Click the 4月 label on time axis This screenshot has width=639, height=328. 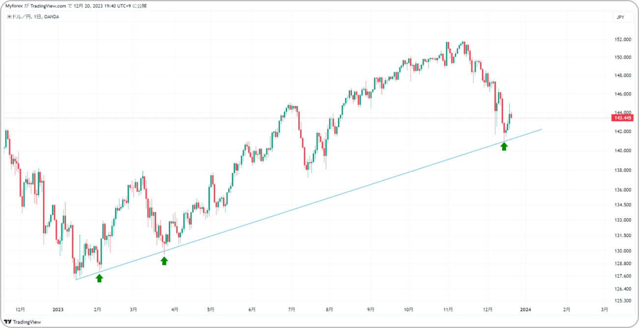point(174,309)
